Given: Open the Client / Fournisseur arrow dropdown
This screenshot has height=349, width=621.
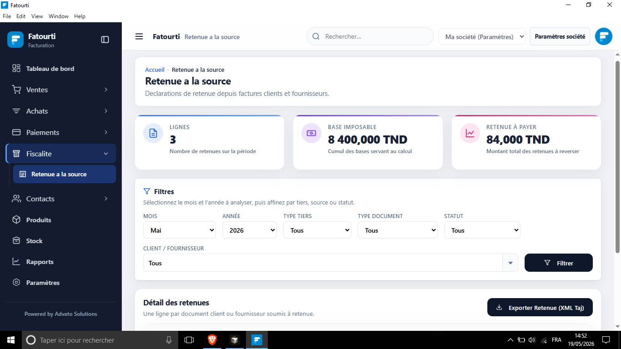Looking at the screenshot, I should (x=510, y=263).
